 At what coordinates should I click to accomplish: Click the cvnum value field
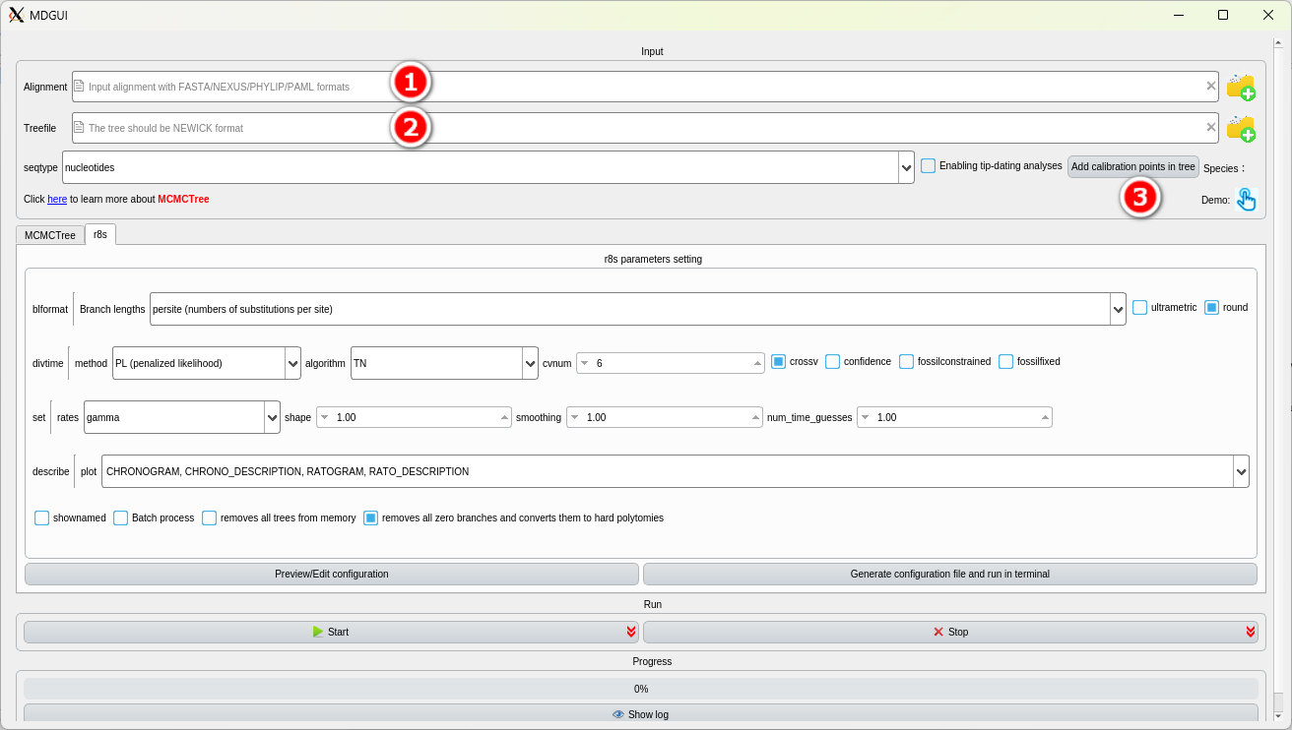point(670,363)
